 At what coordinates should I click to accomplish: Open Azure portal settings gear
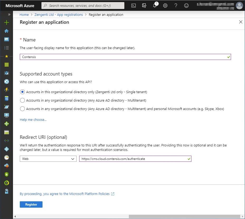(x=165, y=5)
